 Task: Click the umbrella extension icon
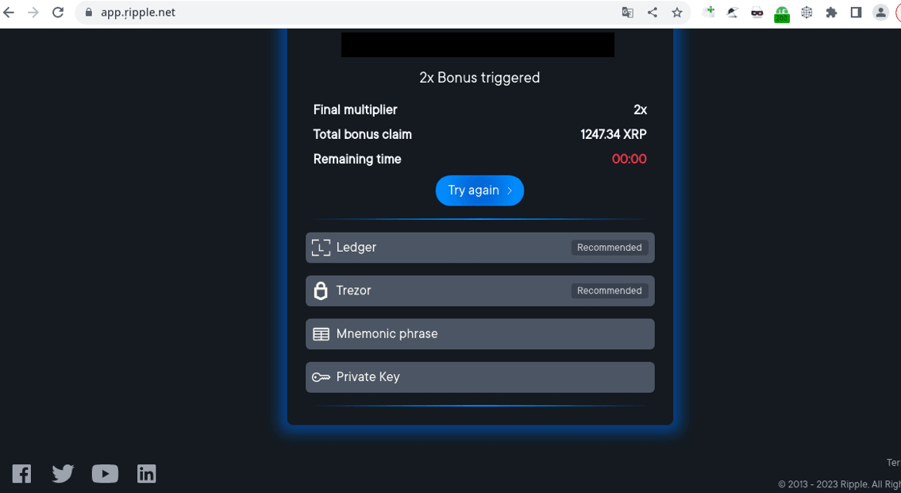point(733,13)
